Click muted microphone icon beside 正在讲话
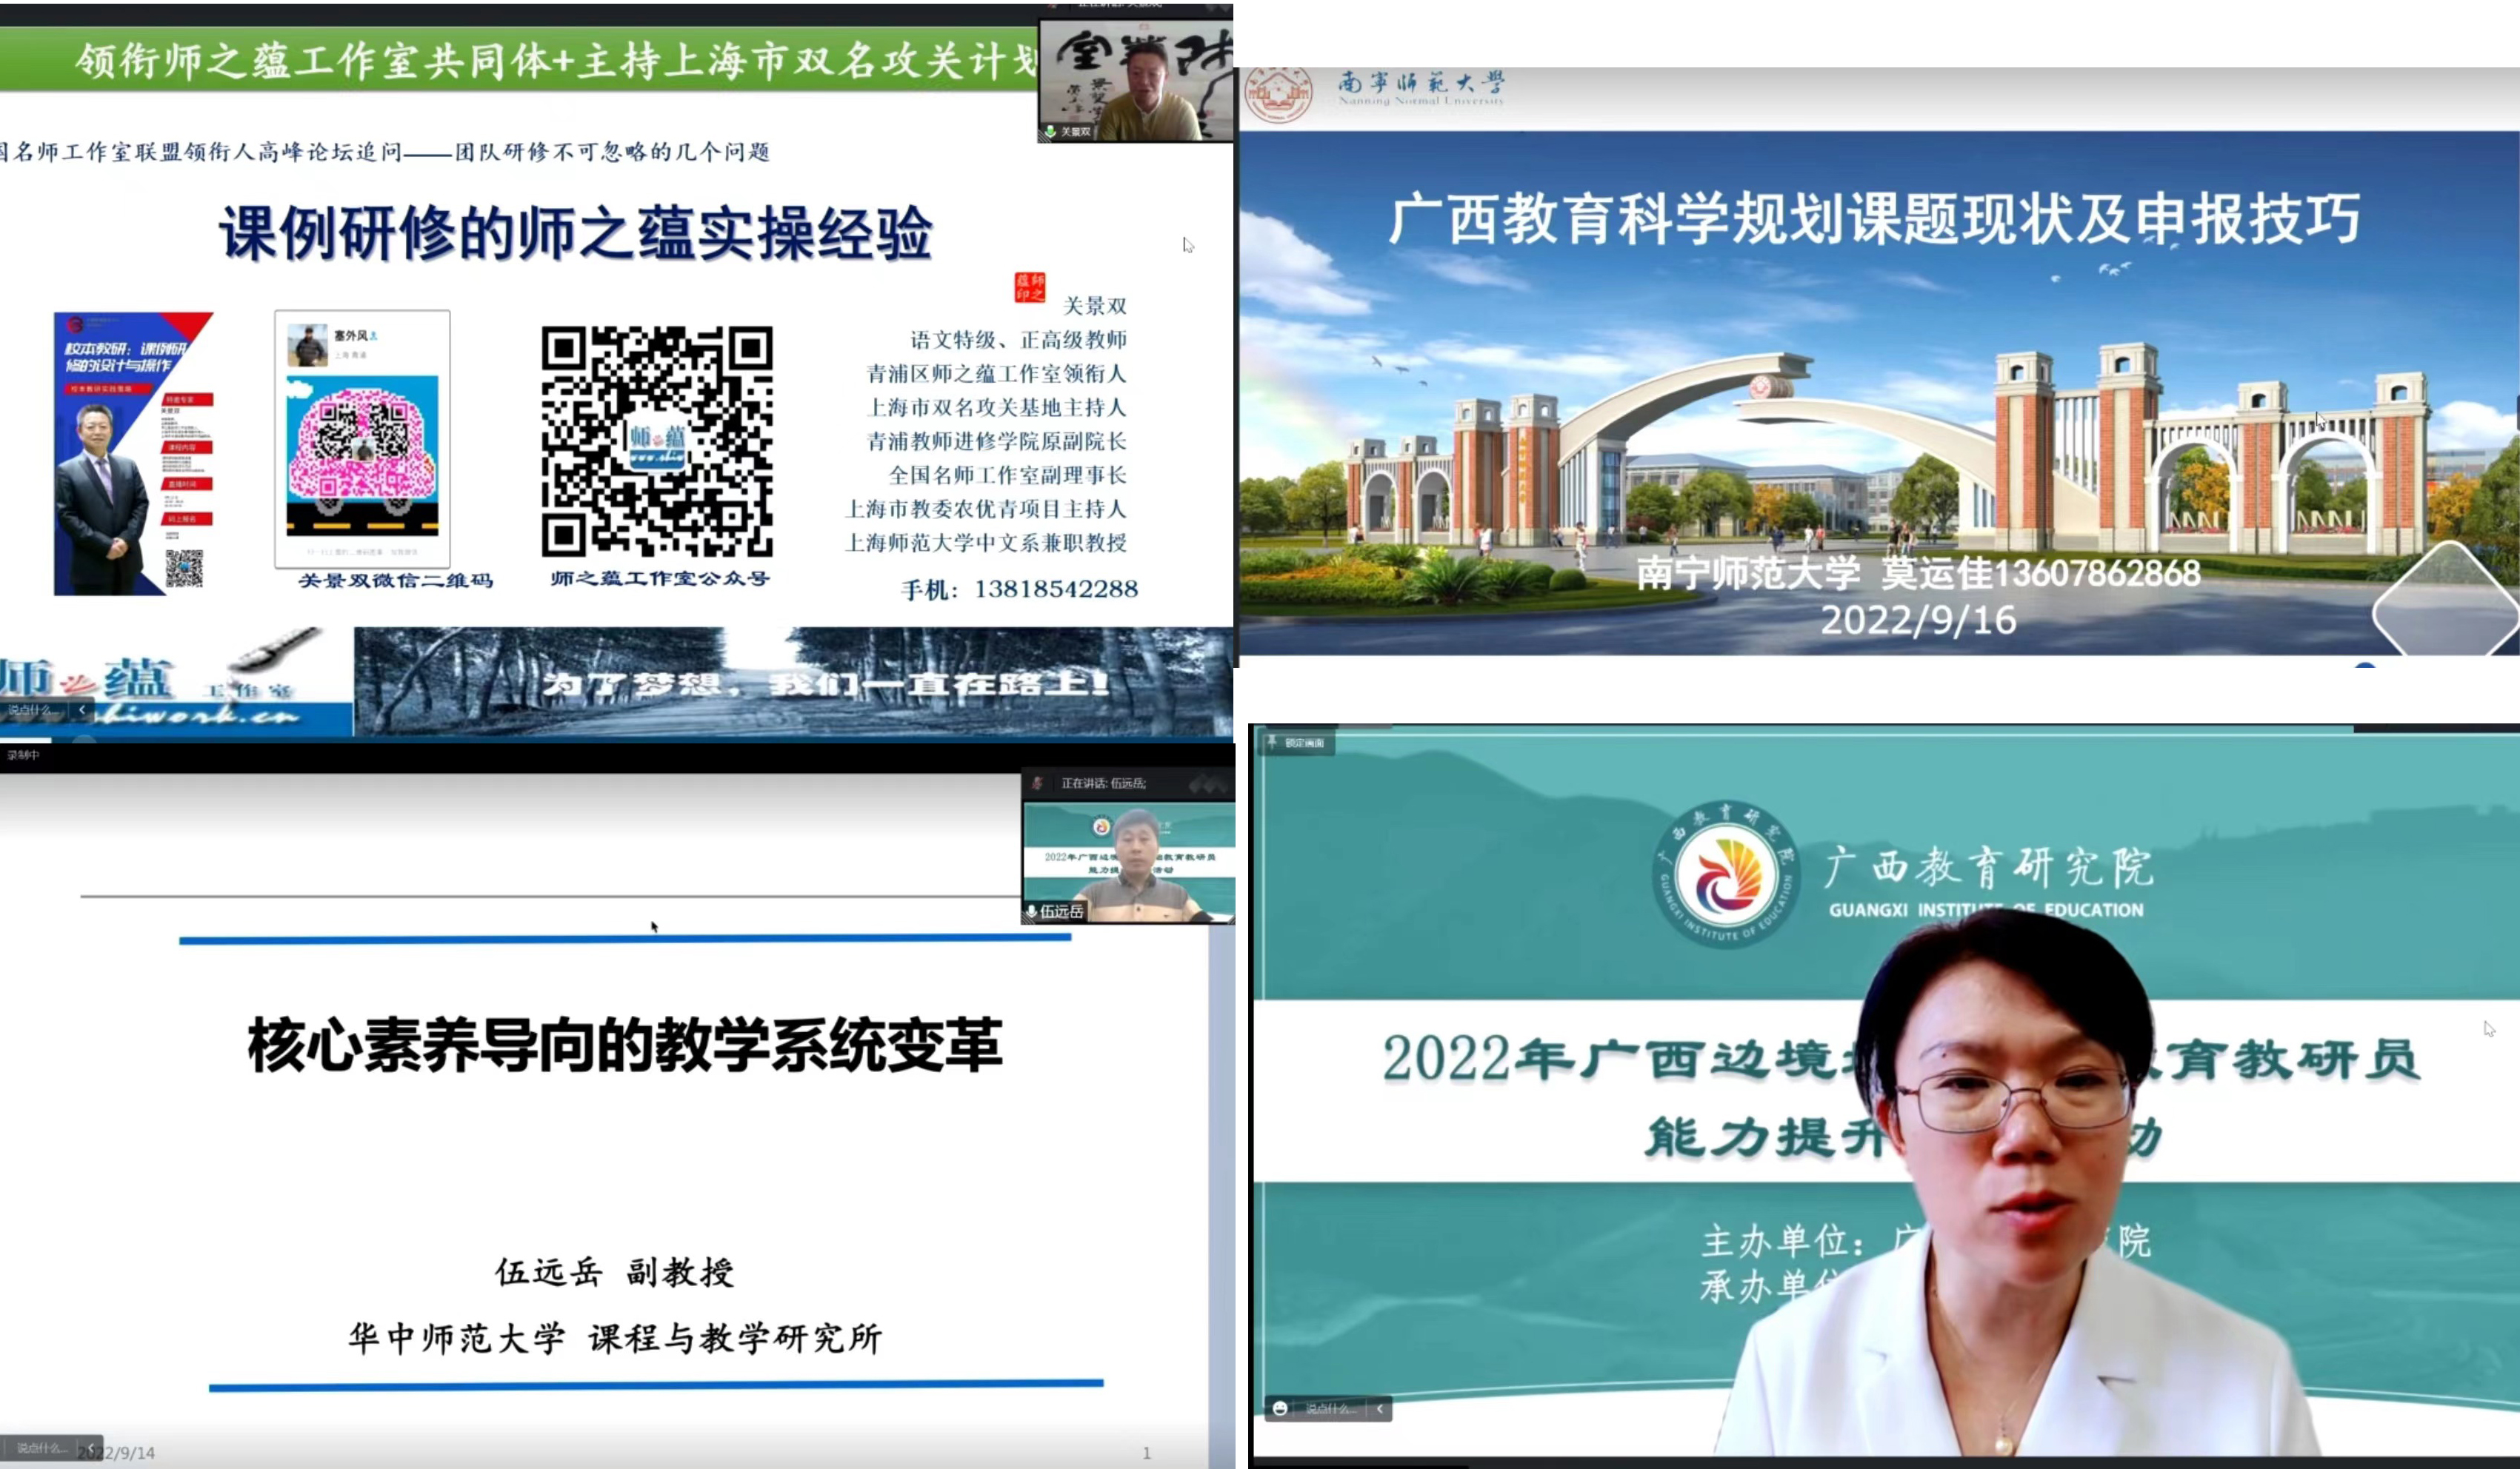The width and height of the screenshot is (2520, 1469). tap(1037, 783)
